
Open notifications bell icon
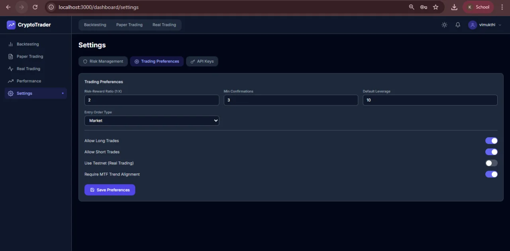458,25
